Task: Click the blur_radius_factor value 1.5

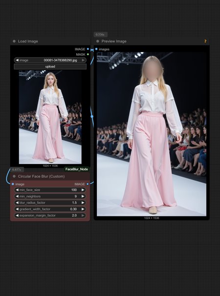Action: 74,203
